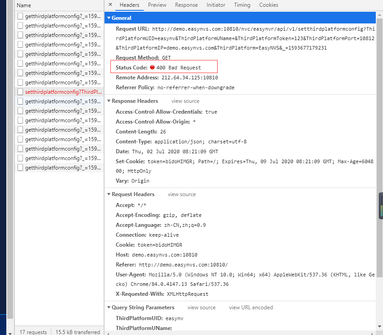Click the Content-Length value 26
Viewport: 383px width, 335px height.
pyautogui.click(x=163, y=132)
